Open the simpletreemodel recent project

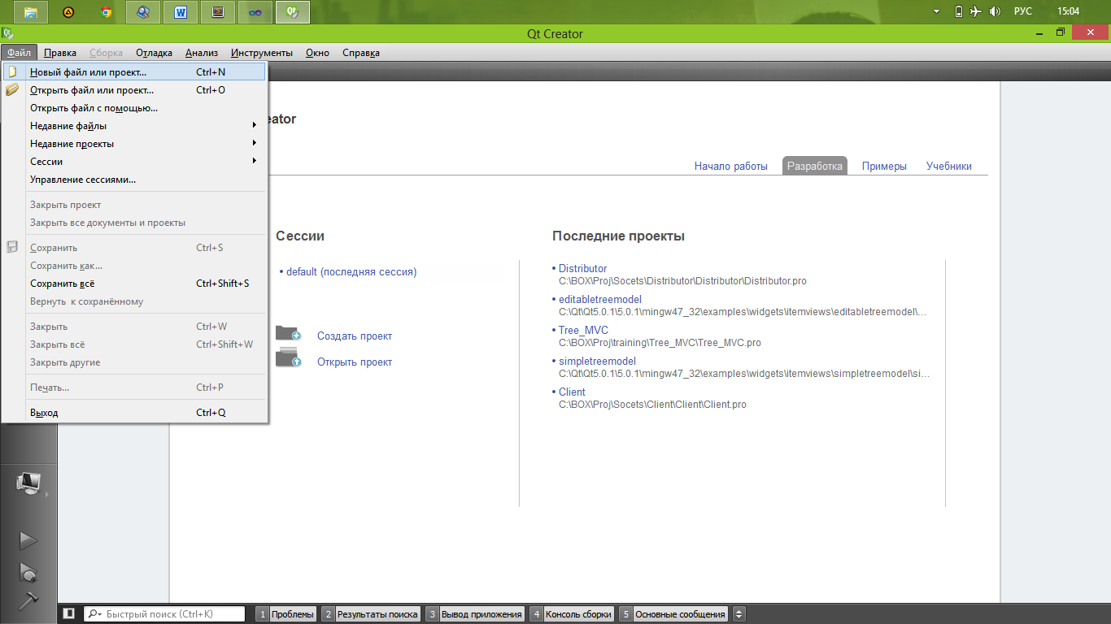[597, 361]
